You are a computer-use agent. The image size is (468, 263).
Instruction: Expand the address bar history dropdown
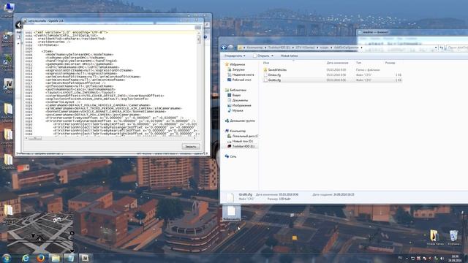pyautogui.click(x=436, y=47)
